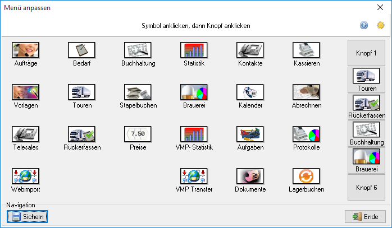
Task: Close the Menü anpassen window
Action: 380,7
